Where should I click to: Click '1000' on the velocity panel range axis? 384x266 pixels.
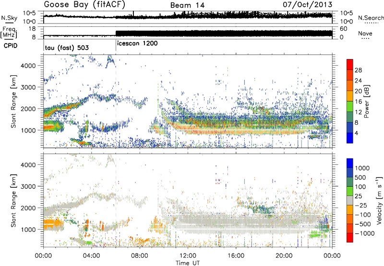28,230
